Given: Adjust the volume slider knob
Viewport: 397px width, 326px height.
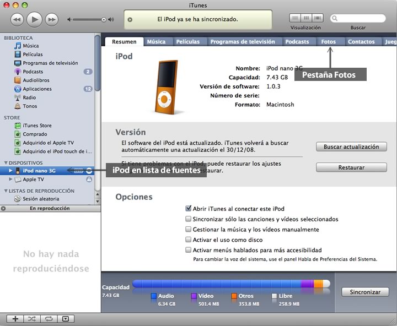Looking at the screenshot, I should coord(104,20).
